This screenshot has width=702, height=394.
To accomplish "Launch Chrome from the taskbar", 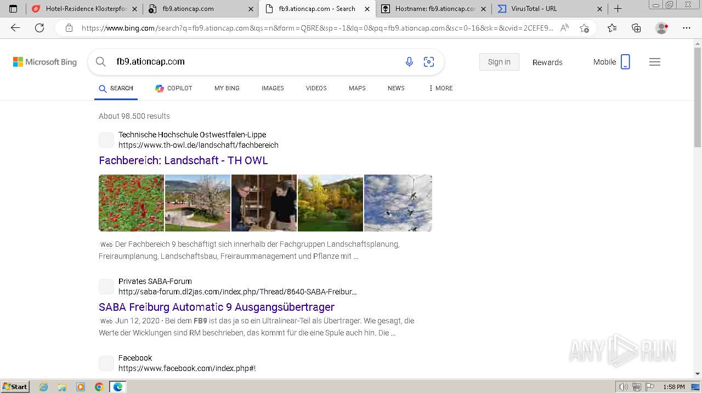I will coord(99,387).
